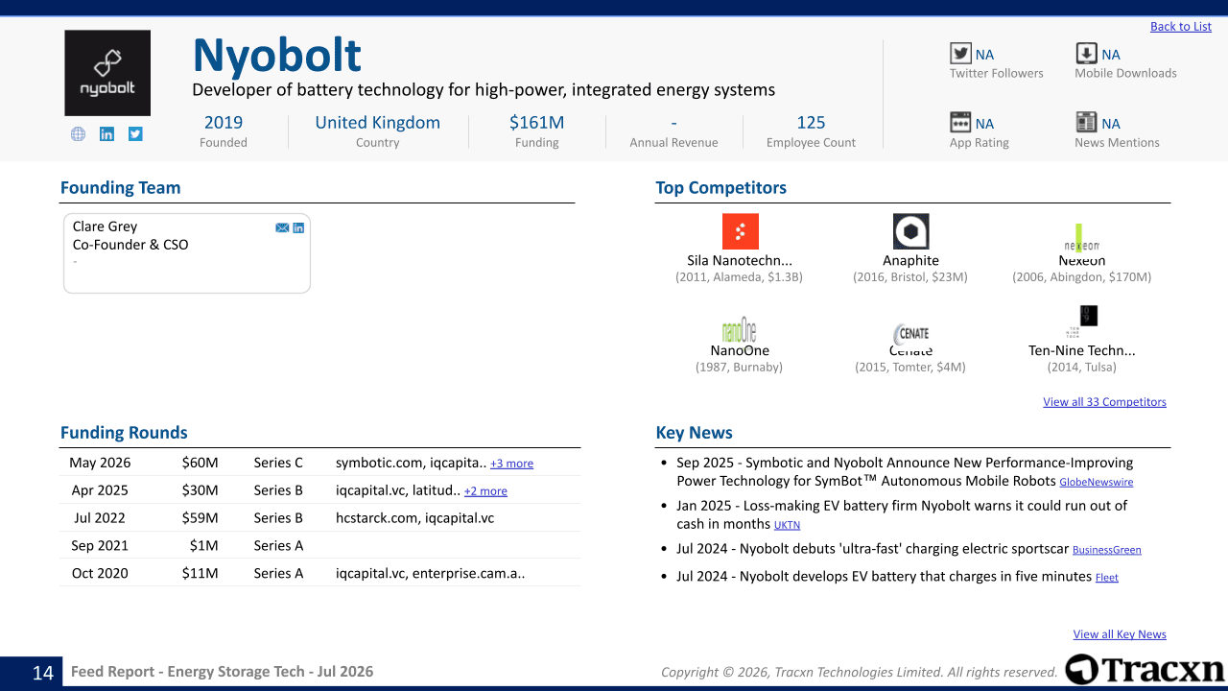1228x691 pixels.
Task: Click the $60M Series C amount
Action: [200, 463]
